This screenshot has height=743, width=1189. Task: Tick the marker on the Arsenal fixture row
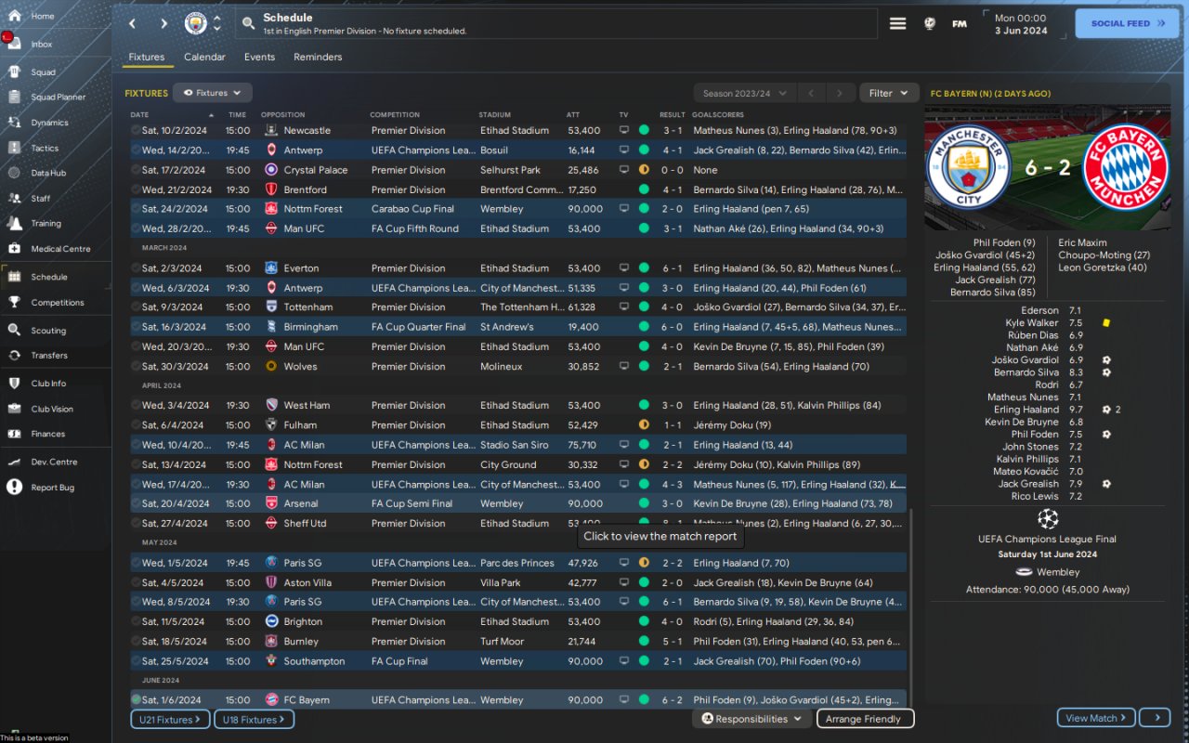136,504
